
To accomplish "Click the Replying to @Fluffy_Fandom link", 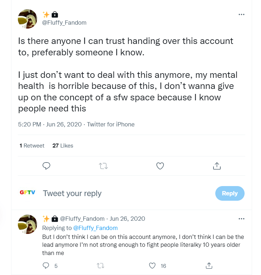I will [95, 228].
